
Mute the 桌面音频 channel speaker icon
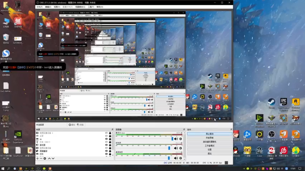176,158
